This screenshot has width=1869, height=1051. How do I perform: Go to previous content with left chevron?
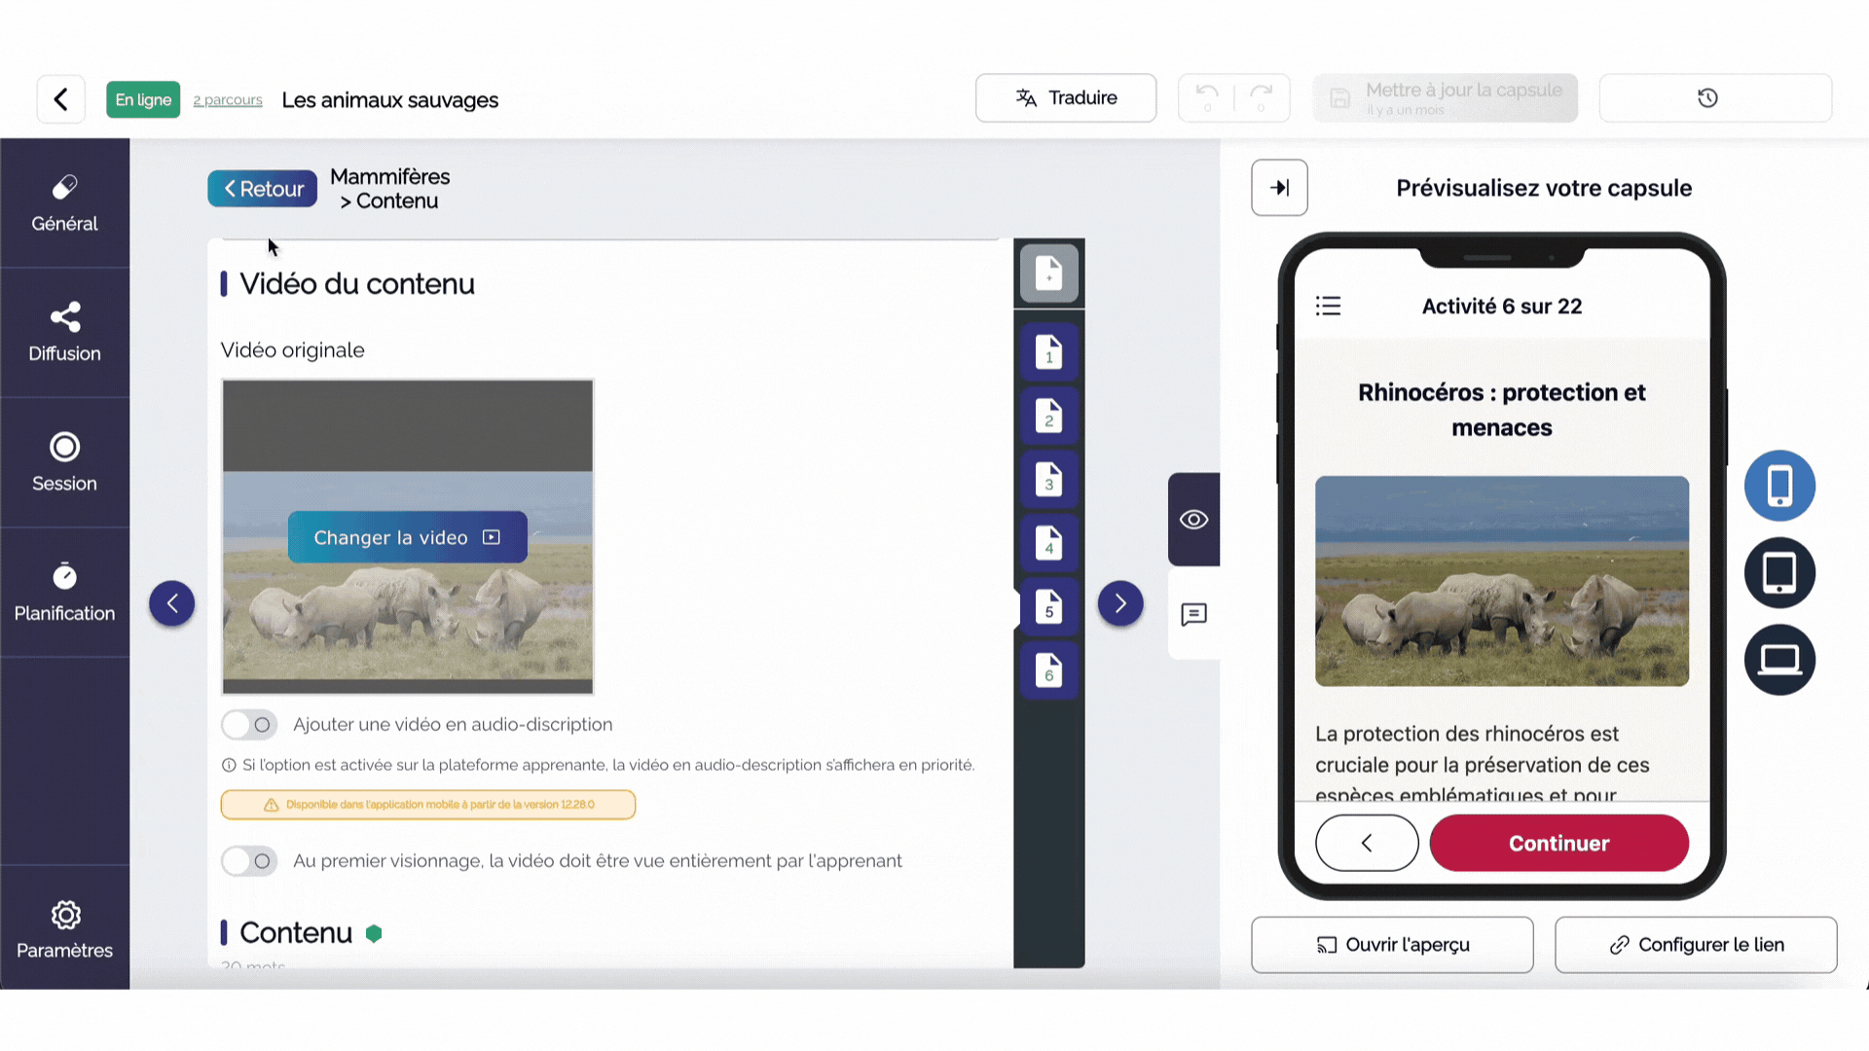pyautogui.click(x=172, y=603)
